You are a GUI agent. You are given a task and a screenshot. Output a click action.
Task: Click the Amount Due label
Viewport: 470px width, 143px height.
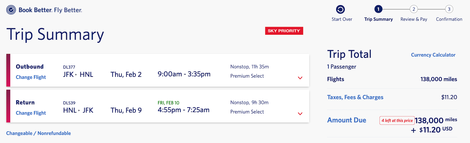click(347, 120)
